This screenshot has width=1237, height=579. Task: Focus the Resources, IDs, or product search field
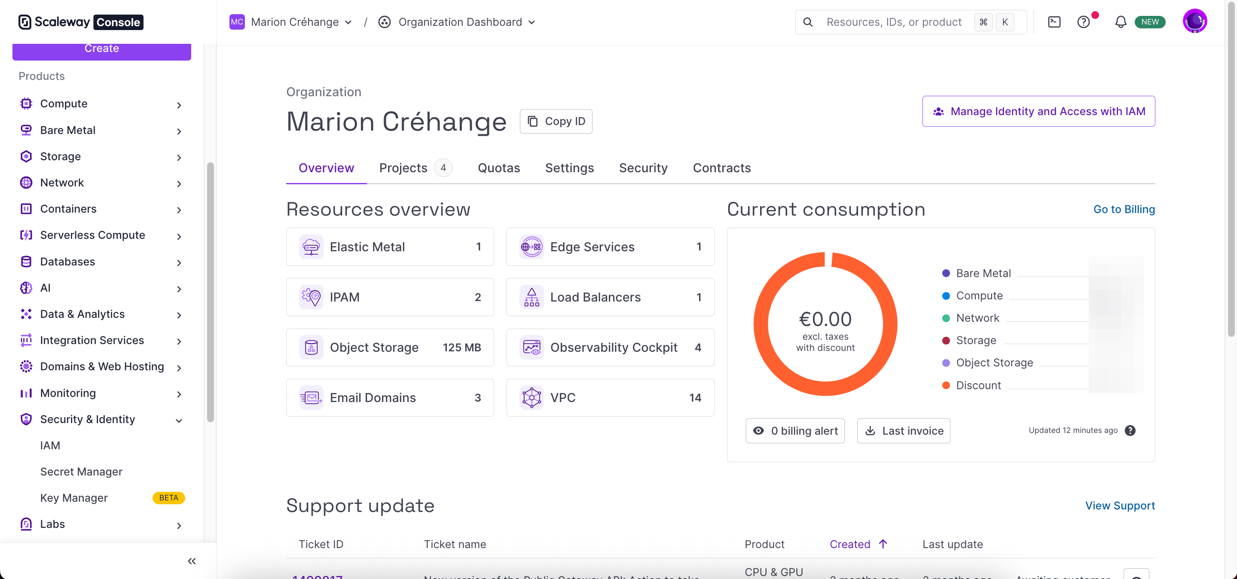tap(910, 22)
